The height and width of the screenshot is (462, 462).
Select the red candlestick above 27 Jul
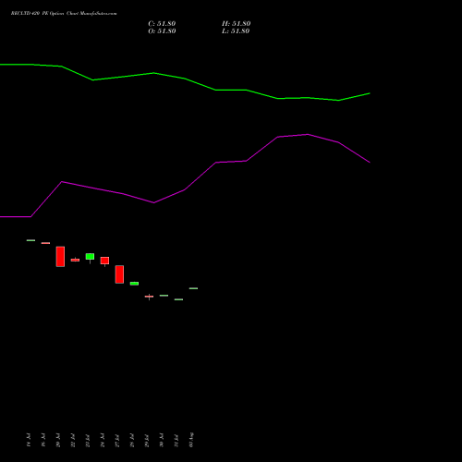pyautogui.click(x=119, y=274)
